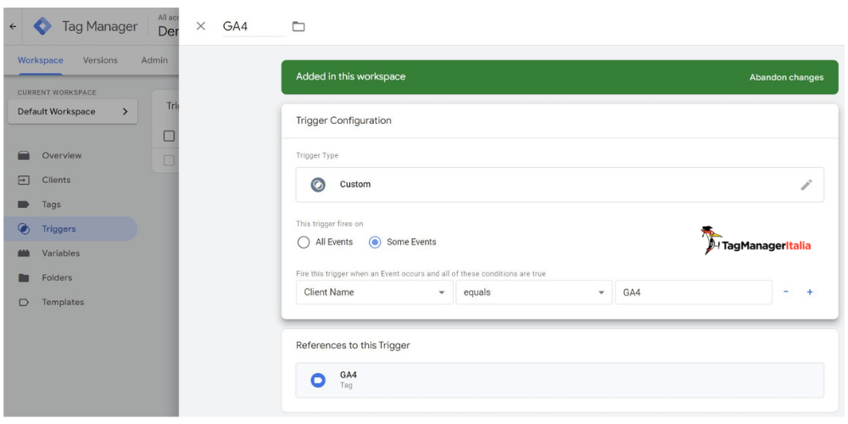Switch to the Workspace tab

[x=41, y=60]
